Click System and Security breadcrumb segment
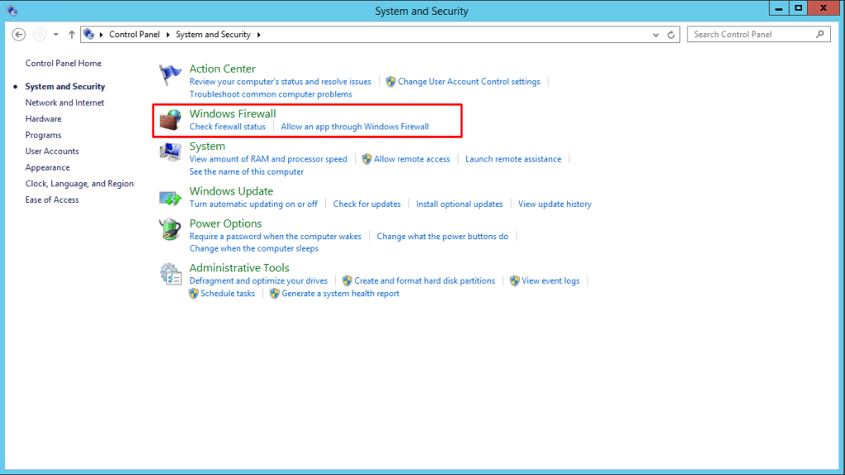 213,35
